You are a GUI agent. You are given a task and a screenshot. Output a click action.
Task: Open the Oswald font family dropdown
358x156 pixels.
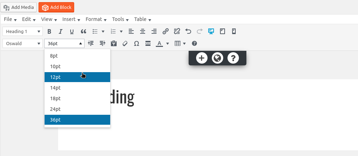tap(23, 44)
